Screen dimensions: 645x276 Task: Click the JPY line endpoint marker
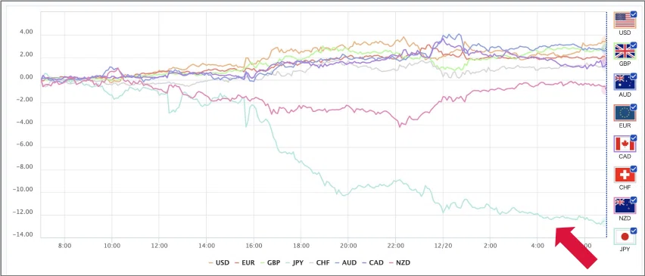tap(605, 222)
